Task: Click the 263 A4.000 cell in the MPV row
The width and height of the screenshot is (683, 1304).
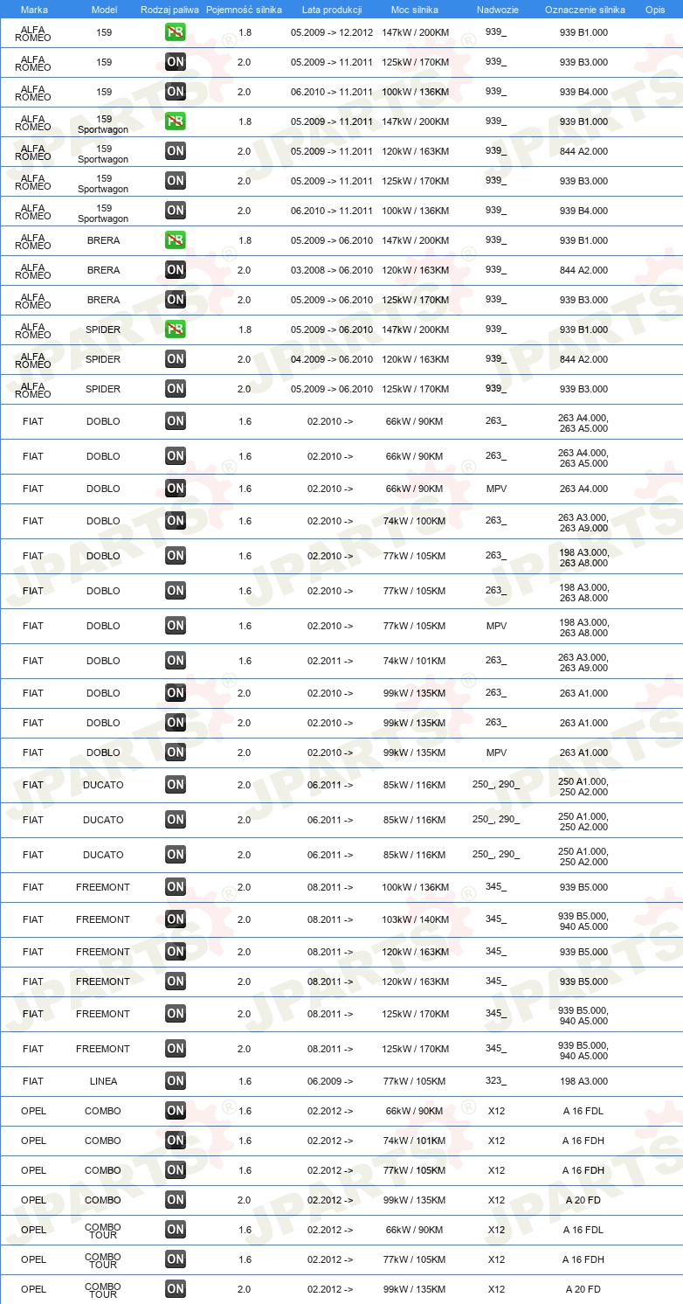Action: click(x=583, y=489)
